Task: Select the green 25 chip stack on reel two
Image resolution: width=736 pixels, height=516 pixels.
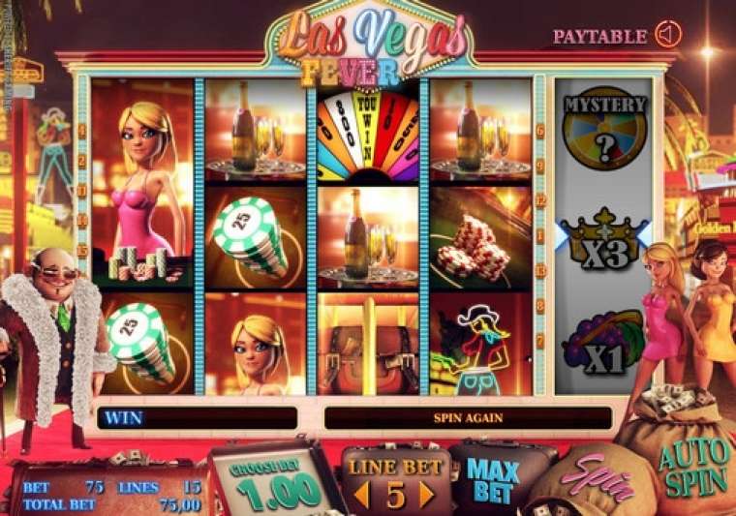Action: 256,237
